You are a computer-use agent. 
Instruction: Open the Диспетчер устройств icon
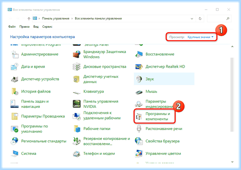[14, 79]
